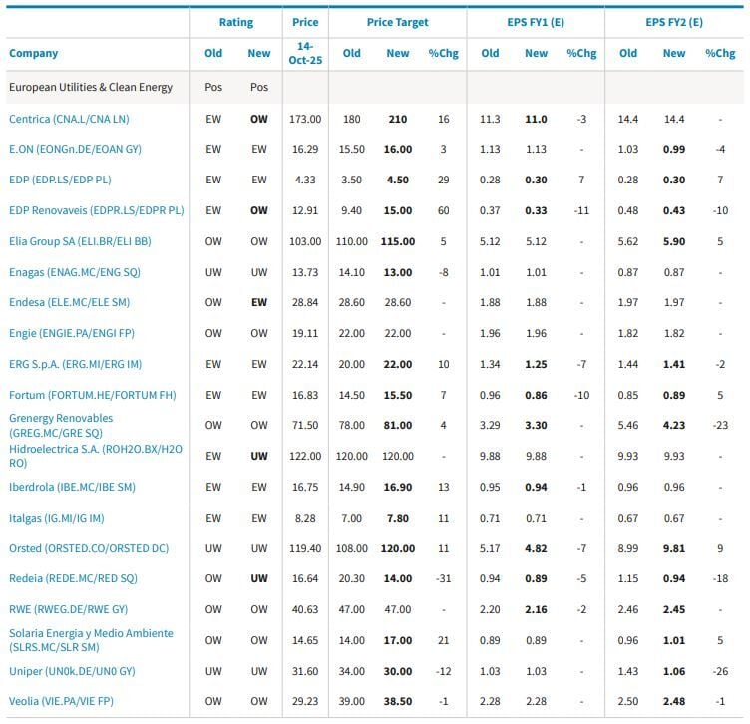Image resolution: width=750 pixels, height=724 pixels.
Task: Click the Hidroelectrica S.A. company link
Action: pyautogui.click(x=96, y=456)
